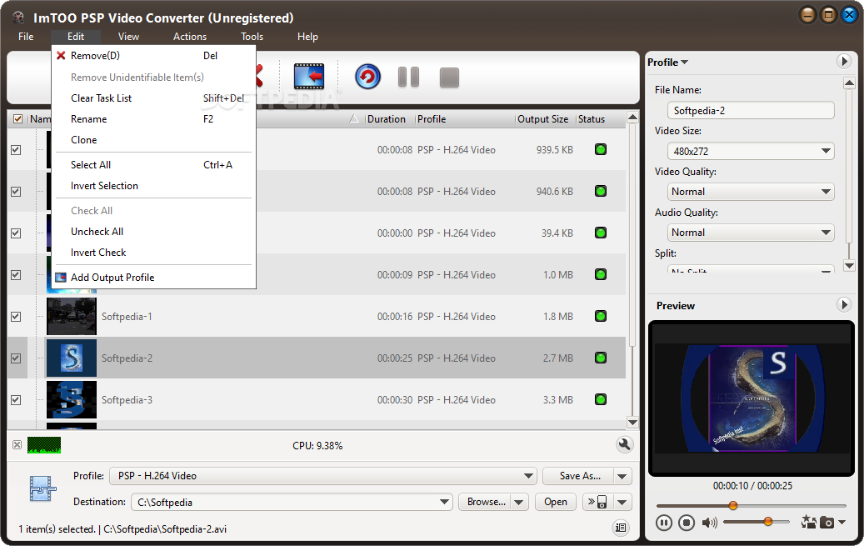Expand the Profile panel arrow button
The width and height of the screenshot is (864, 546).
click(x=844, y=61)
